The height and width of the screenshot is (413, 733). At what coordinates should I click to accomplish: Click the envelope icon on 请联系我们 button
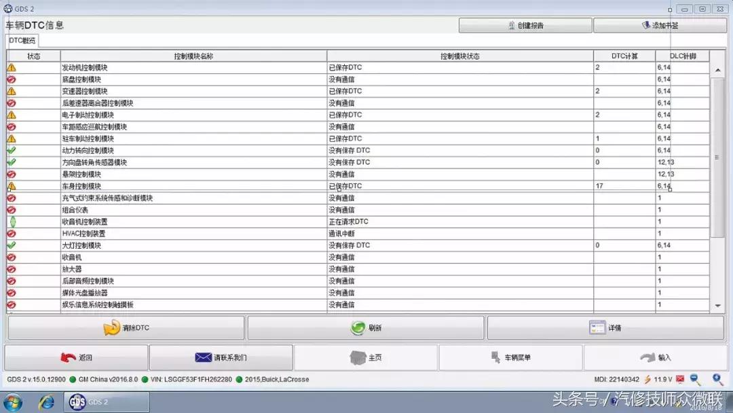[202, 357]
